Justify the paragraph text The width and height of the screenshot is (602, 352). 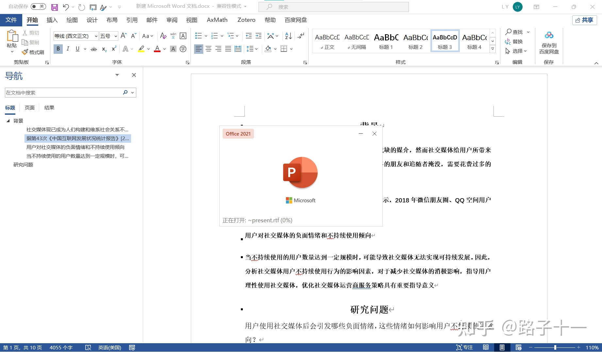228,49
